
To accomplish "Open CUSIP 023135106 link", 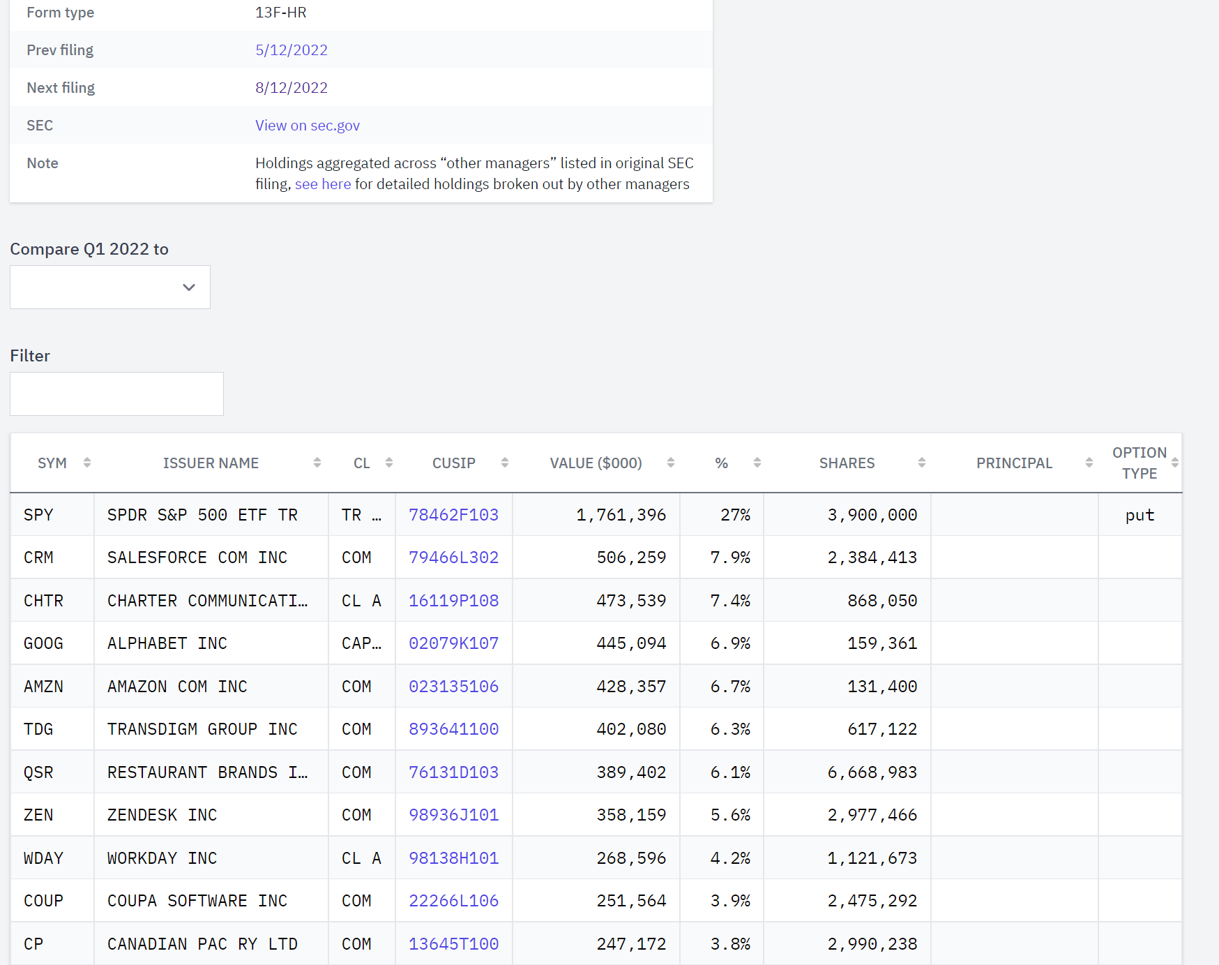I will point(454,687).
